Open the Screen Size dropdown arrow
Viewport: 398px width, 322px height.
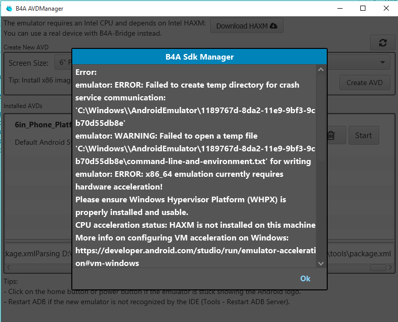pyautogui.click(x=383, y=62)
